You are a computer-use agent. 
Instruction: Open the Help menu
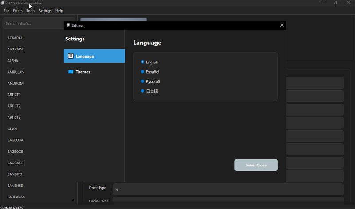pos(59,11)
